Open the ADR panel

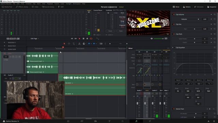pyautogui.click(x=61, y=7)
